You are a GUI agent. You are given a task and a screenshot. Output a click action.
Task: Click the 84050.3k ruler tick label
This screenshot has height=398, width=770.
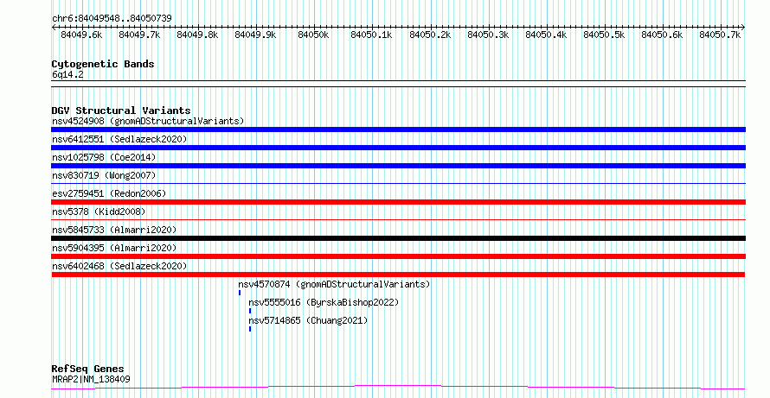pyautogui.click(x=488, y=35)
